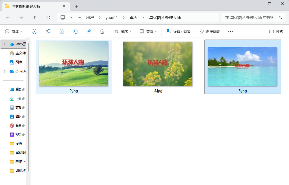Click the Share icon in toolbar

coord(89,31)
